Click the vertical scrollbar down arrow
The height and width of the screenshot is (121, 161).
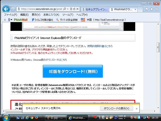pyautogui.click(x=158, y=108)
